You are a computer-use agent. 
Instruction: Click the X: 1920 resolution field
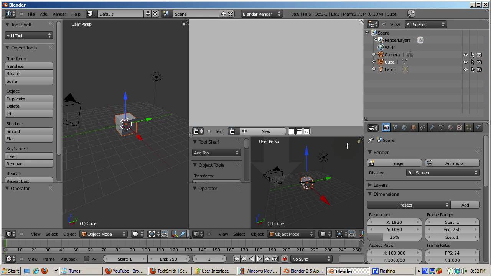394,222
